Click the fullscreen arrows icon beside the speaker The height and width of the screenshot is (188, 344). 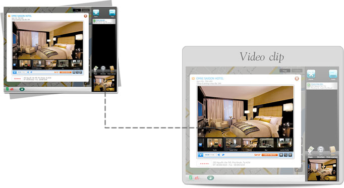(223, 155)
